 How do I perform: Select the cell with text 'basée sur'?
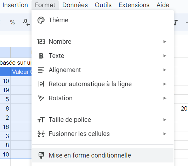16,63
